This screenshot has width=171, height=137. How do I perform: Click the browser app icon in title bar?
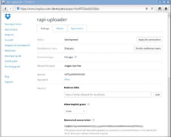point(3,2)
